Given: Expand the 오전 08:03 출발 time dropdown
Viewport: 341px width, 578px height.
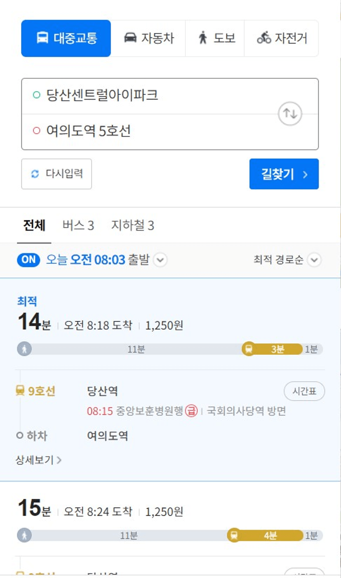Looking at the screenshot, I should click(160, 260).
